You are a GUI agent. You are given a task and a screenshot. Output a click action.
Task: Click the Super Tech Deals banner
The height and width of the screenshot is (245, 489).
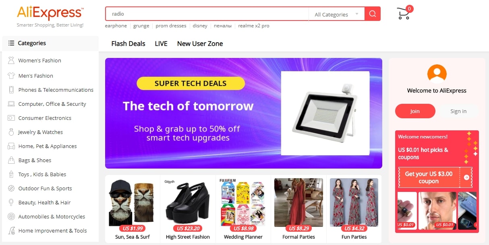244,113
